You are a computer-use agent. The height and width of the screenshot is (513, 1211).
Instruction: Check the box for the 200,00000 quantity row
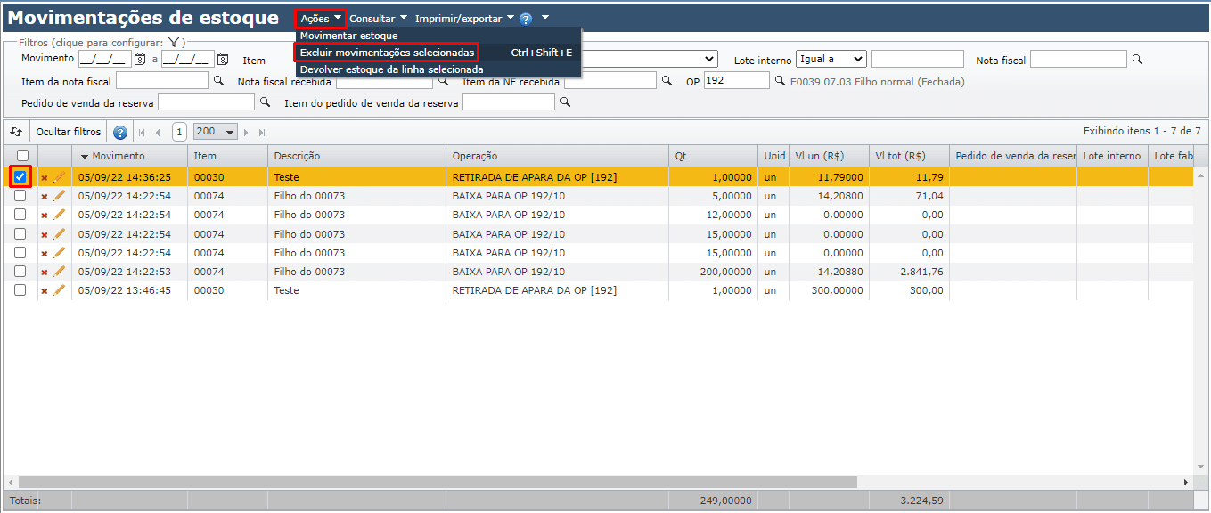20,272
